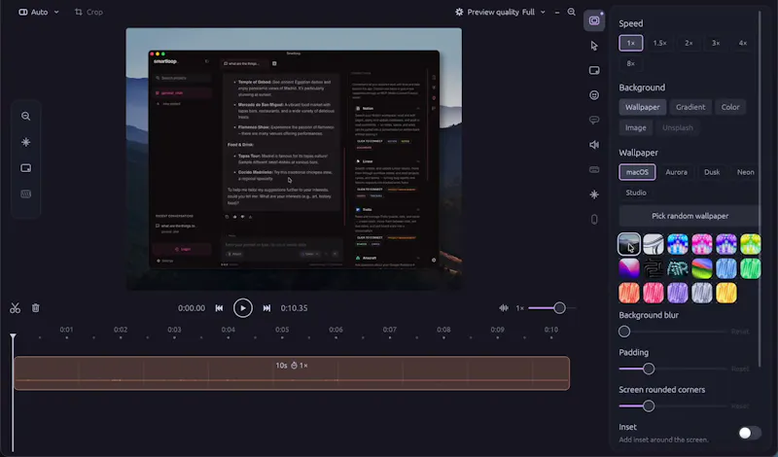Open the sparkle effects icon in right sidebar
778x457 pixels.
click(594, 194)
